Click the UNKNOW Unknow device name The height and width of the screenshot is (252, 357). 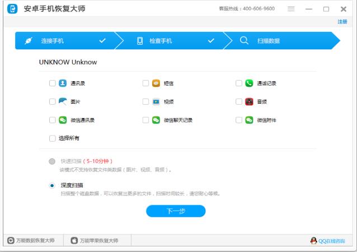coord(68,62)
